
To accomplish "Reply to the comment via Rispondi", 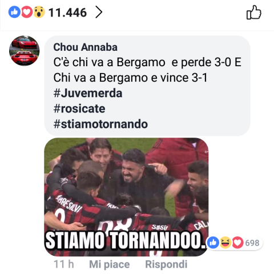I will point(166,264).
